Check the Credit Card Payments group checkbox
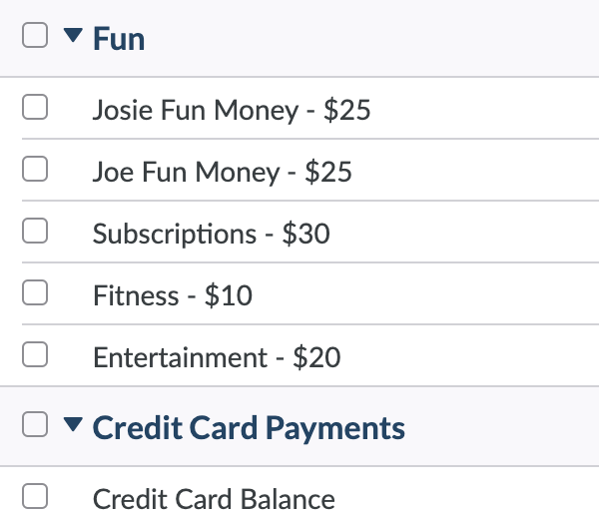 click(x=35, y=424)
